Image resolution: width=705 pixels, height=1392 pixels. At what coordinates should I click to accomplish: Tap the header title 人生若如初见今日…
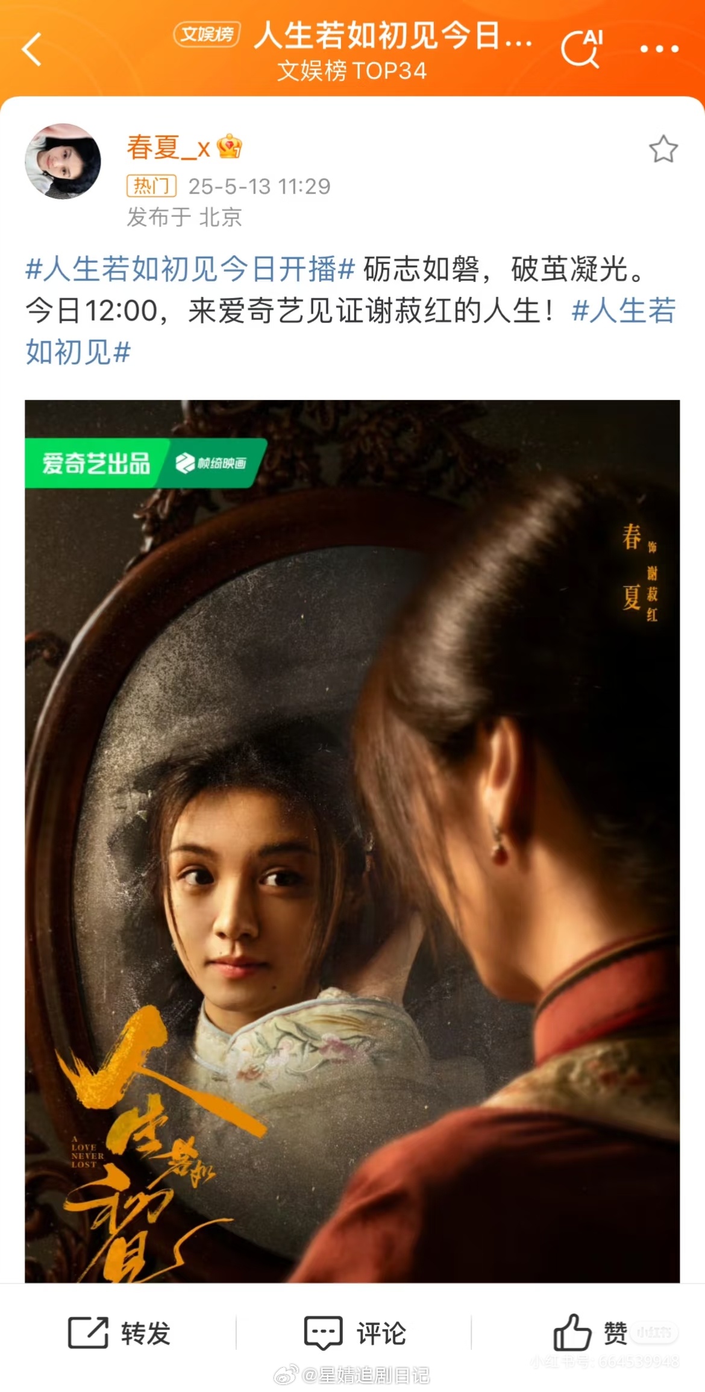click(393, 35)
